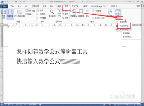Choose One Page (单页) zoom
The width and height of the screenshot is (144, 106).
tap(65, 11)
